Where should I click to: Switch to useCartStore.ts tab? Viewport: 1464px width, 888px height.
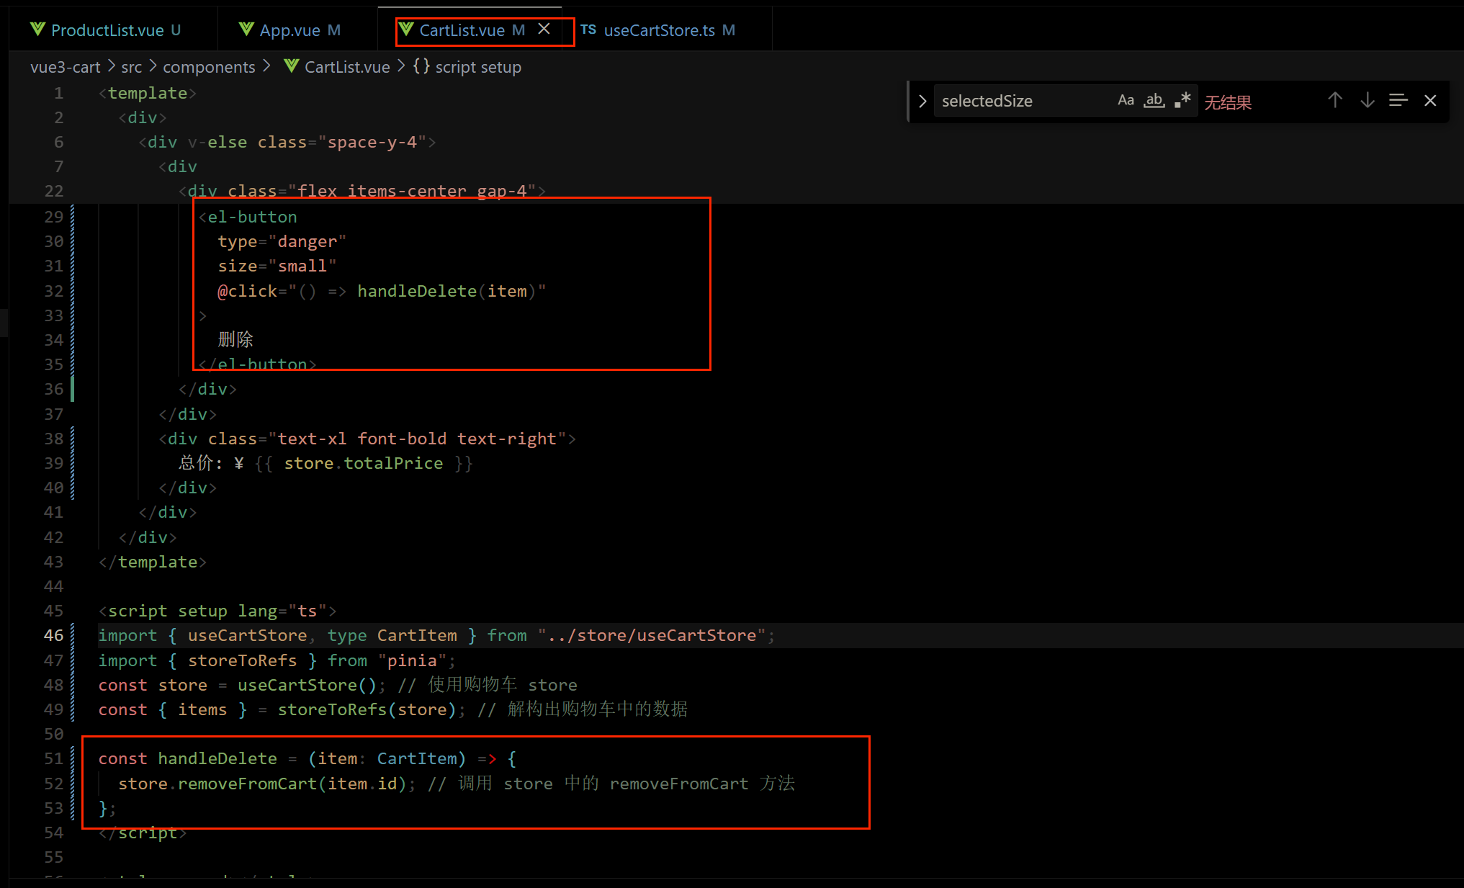pos(659,30)
